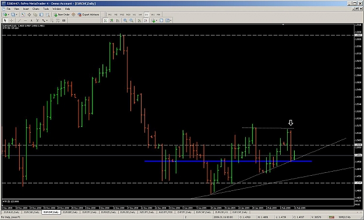Open the Strategy Tester panel
This screenshot has width=364, height=220.
tap(47, 15)
